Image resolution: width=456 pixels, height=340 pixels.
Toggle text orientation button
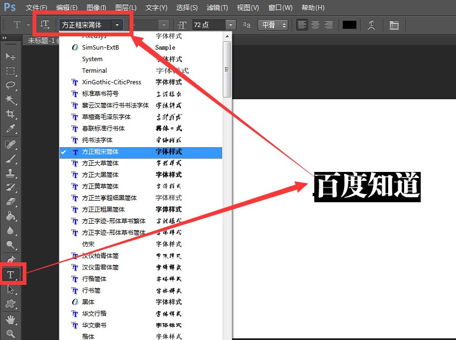pos(45,25)
